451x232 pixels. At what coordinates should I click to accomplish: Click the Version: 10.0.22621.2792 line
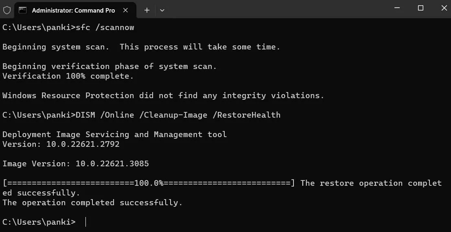coord(61,144)
